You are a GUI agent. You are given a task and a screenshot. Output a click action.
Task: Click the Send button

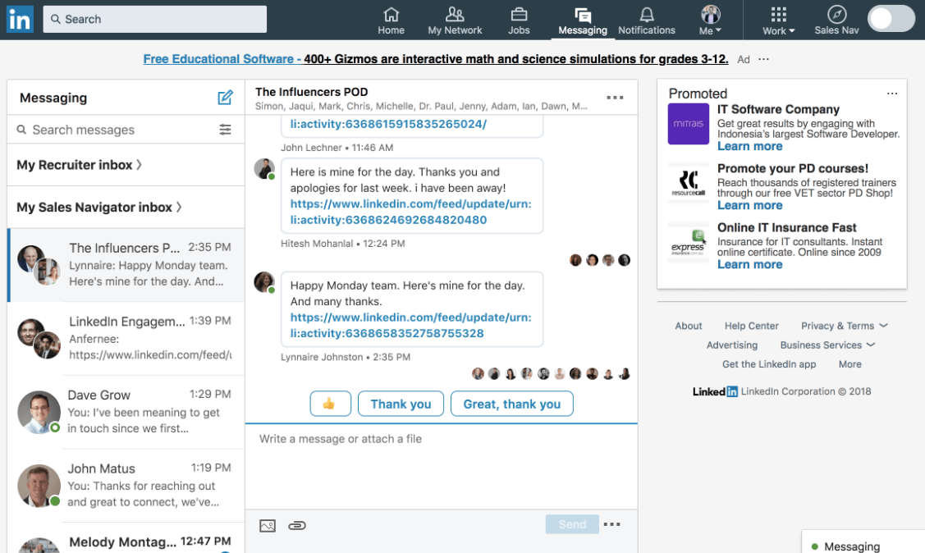572,524
